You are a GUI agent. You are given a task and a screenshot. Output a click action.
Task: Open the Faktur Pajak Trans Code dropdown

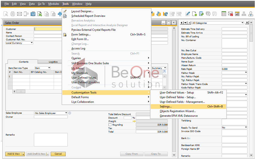pos(246,84)
